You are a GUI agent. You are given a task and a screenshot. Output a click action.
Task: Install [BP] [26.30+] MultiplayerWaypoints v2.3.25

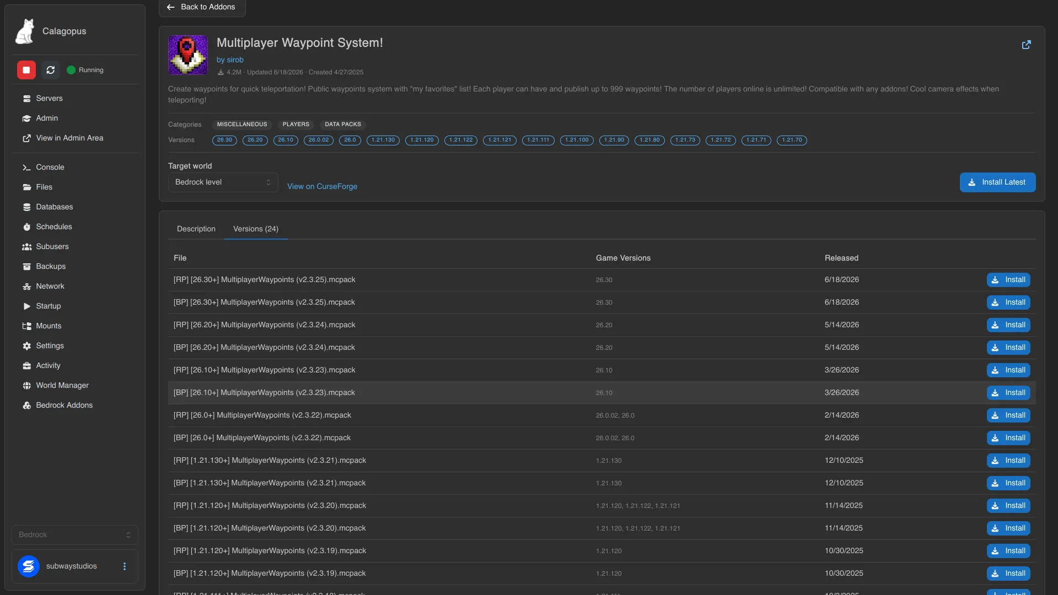click(1008, 302)
